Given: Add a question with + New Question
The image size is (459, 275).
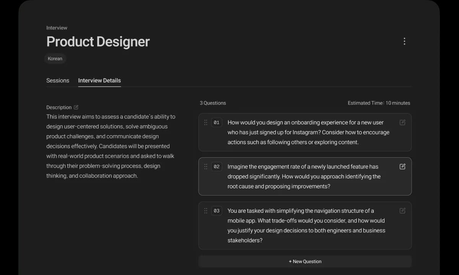Looking at the screenshot, I should click(x=305, y=262).
